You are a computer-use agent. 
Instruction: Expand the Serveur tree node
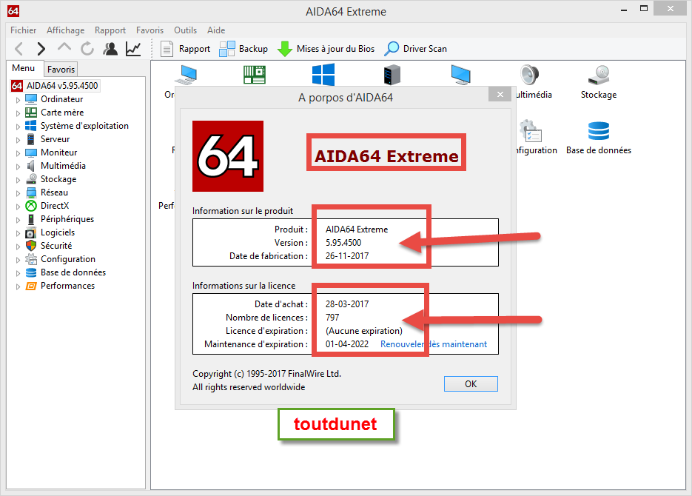click(x=18, y=140)
